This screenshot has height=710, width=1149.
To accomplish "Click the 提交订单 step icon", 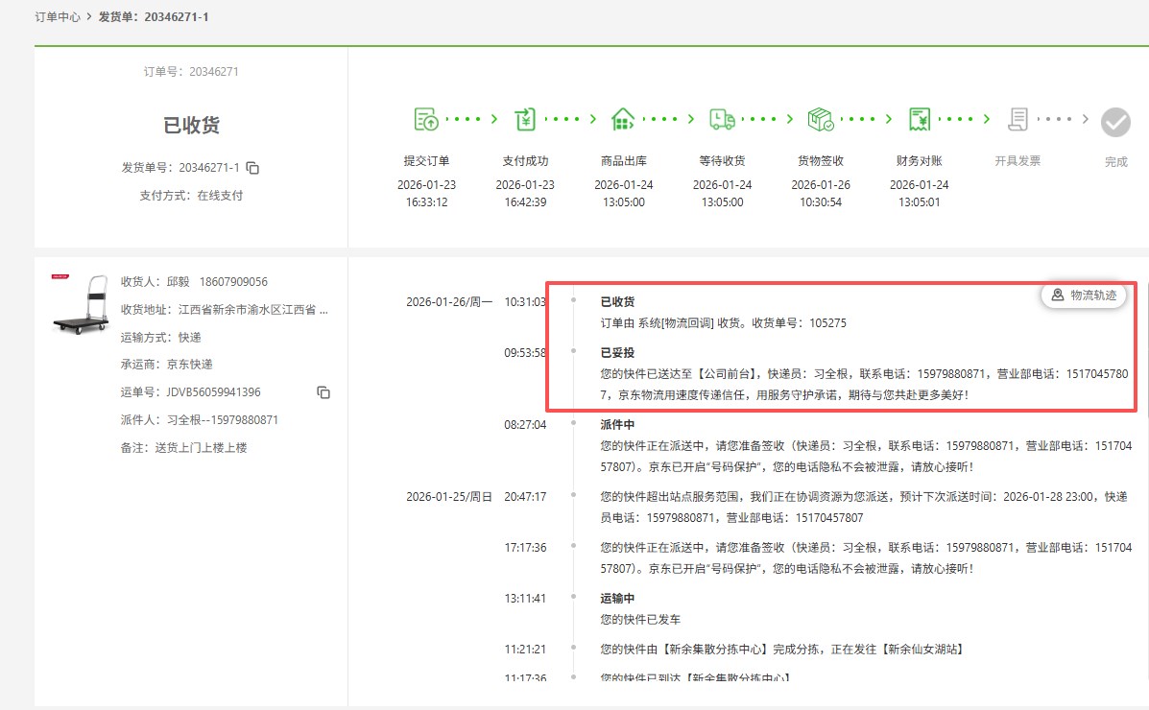I will tap(426, 120).
